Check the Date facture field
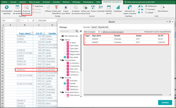The image size is (176, 108). click(65, 95)
